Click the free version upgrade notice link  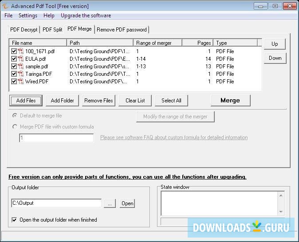[127, 177]
